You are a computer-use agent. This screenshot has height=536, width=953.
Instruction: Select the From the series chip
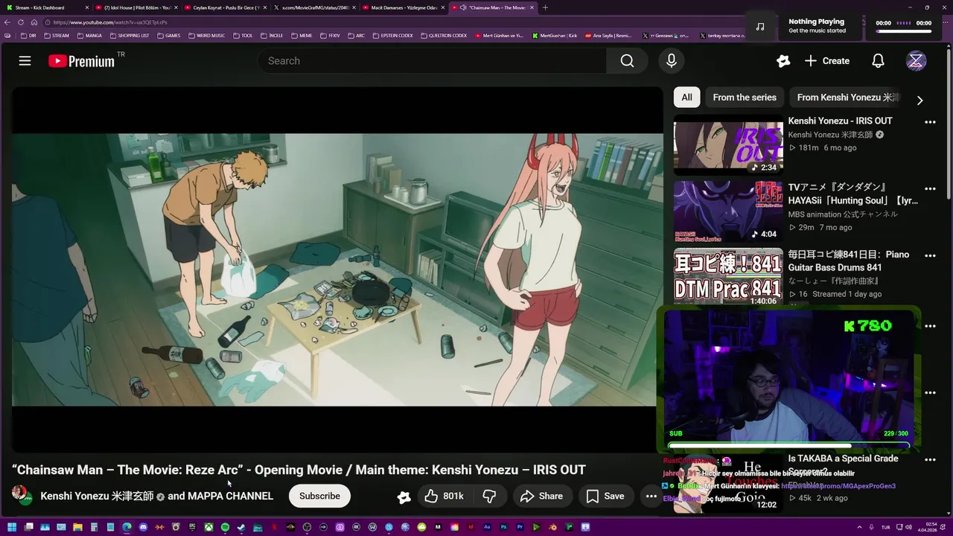coord(745,98)
